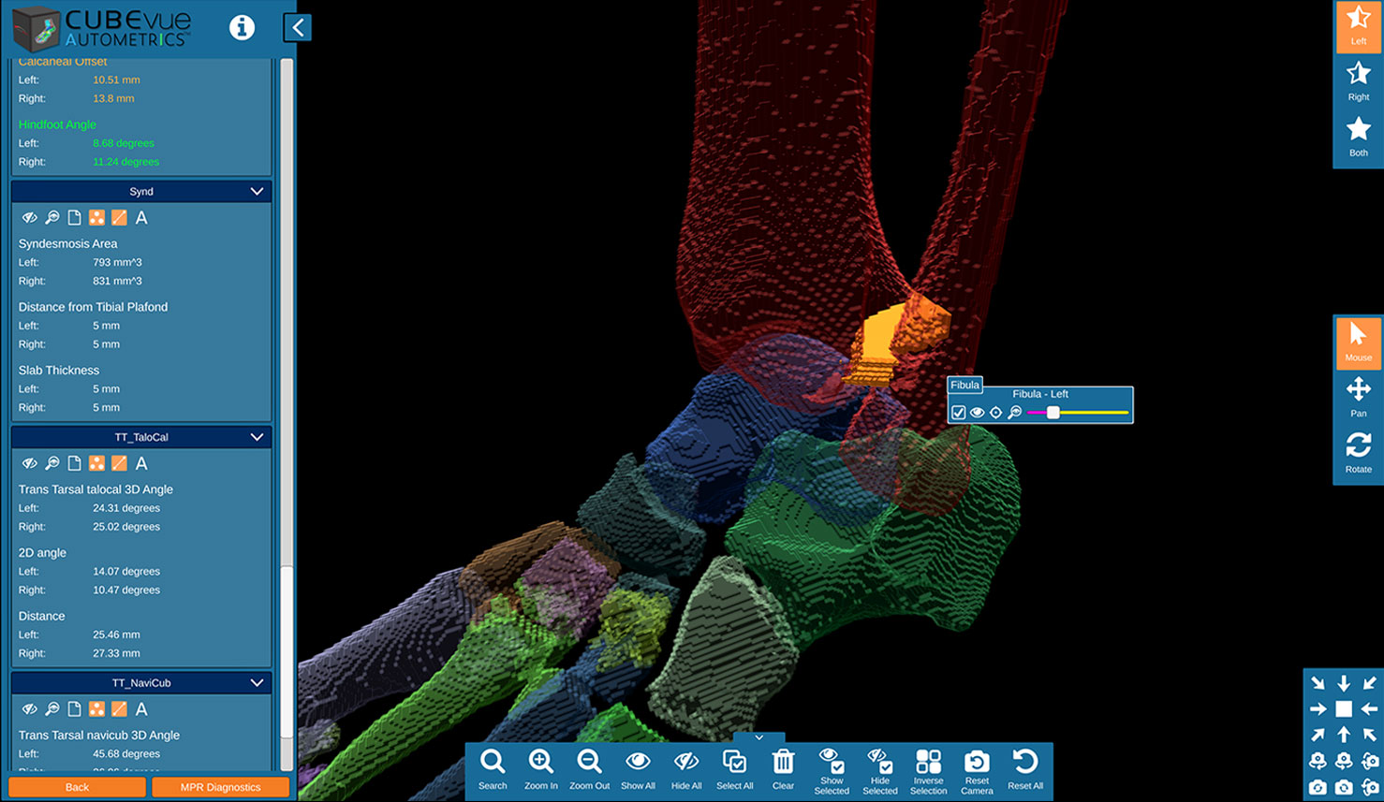Click the center square camera view
1384x802 pixels.
coord(1344,709)
